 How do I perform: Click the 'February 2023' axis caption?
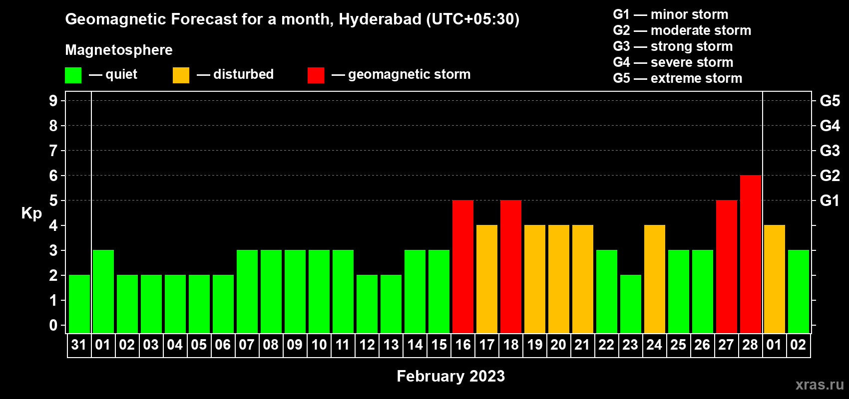click(450, 376)
